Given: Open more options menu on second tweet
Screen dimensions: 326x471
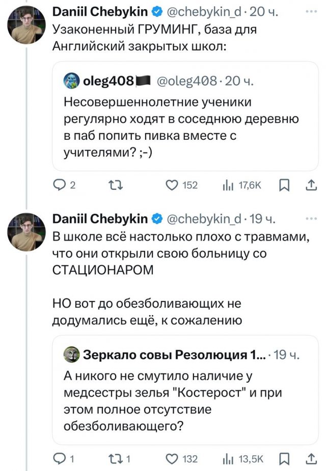Looking at the screenshot, I should click(x=309, y=219).
